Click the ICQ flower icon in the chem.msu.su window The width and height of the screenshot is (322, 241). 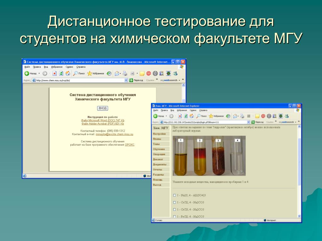(x=169, y=73)
